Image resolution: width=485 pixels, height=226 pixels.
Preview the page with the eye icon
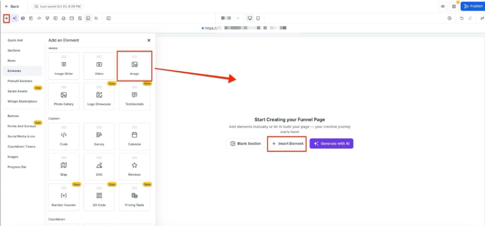tap(443, 6)
